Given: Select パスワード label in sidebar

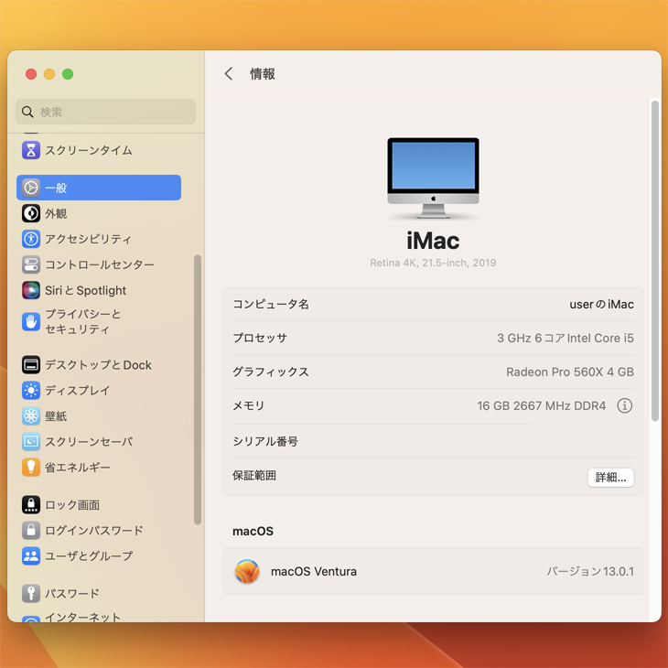Looking at the screenshot, I should point(72,594).
